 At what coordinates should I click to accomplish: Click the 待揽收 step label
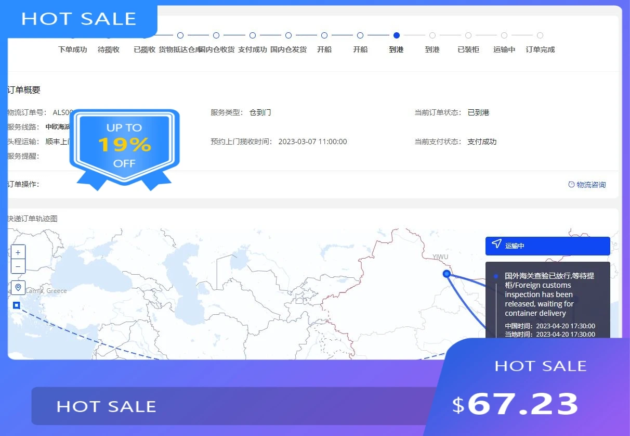[109, 50]
